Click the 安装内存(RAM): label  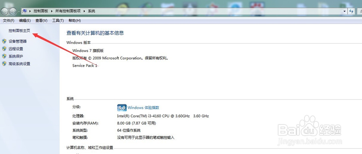coord(85,123)
